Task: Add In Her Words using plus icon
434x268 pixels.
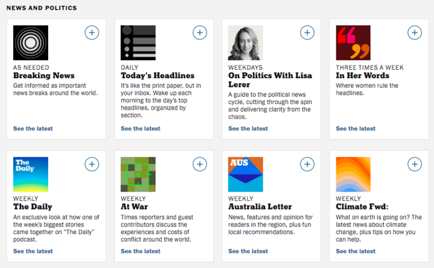Action: coord(415,33)
